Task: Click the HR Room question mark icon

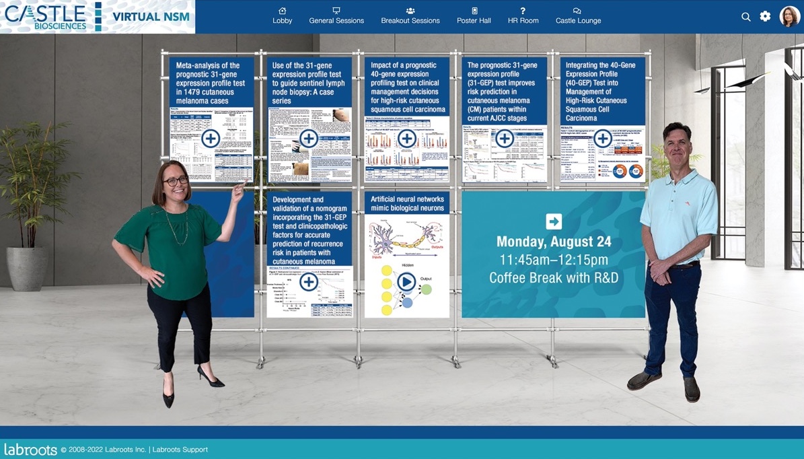Action: [523, 11]
